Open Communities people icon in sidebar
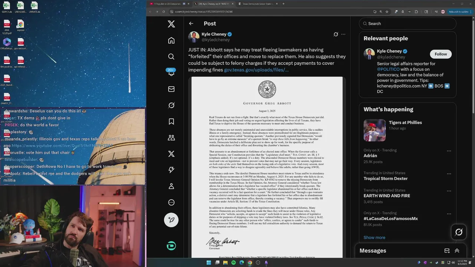This screenshot has width=475, height=267. (171, 138)
